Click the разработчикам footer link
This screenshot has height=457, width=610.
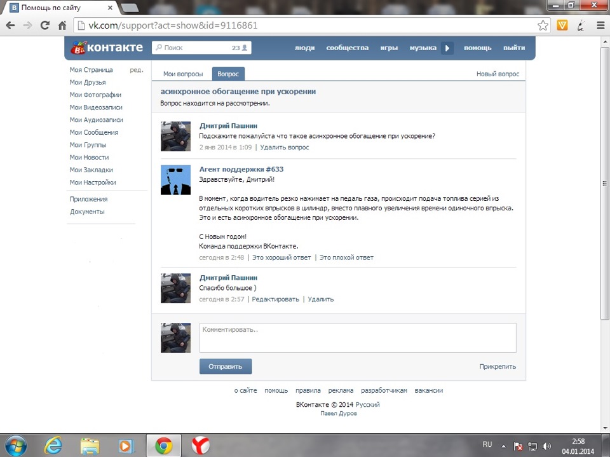point(384,390)
